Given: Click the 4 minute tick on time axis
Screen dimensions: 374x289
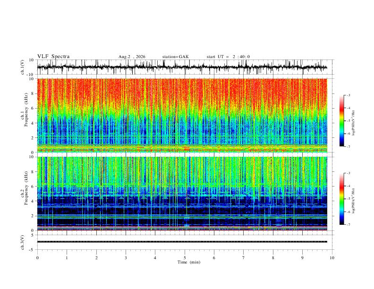Looking at the screenshot, I should (155, 258).
